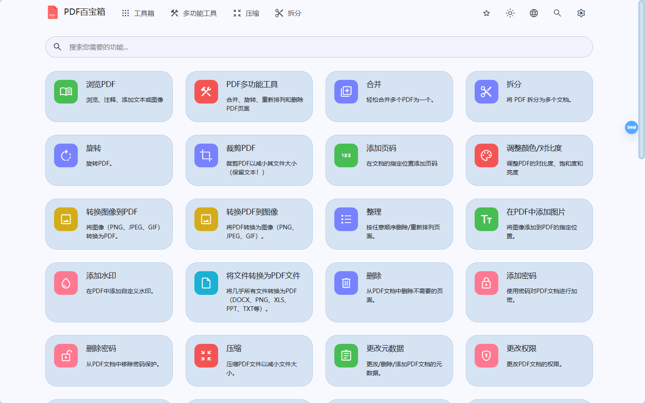Click the 整理 card title
645x403 pixels.
point(374,212)
